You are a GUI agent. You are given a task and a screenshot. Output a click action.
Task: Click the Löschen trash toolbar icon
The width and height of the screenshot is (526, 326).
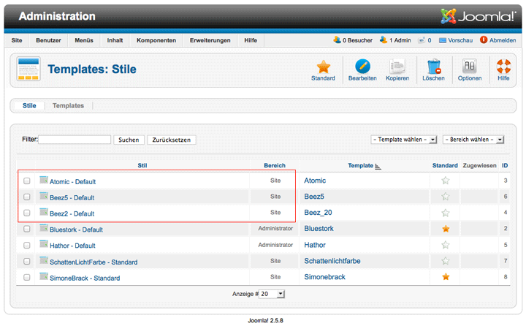(434, 66)
